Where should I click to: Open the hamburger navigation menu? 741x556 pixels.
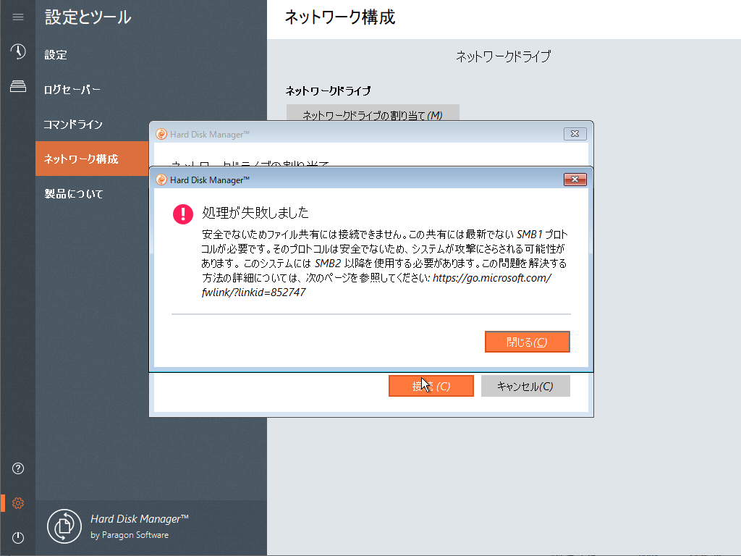(17, 17)
